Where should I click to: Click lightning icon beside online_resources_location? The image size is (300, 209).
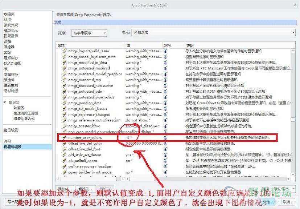65,166
